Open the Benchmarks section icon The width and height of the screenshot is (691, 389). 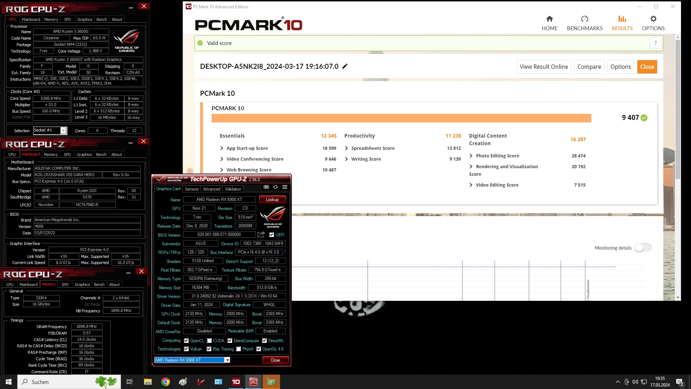click(x=584, y=19)
